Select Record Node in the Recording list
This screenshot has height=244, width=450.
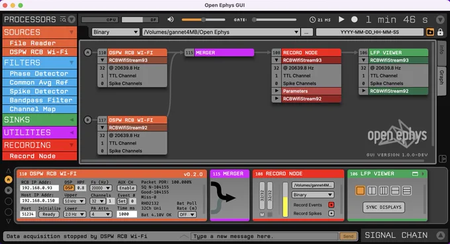coord(40,156)
